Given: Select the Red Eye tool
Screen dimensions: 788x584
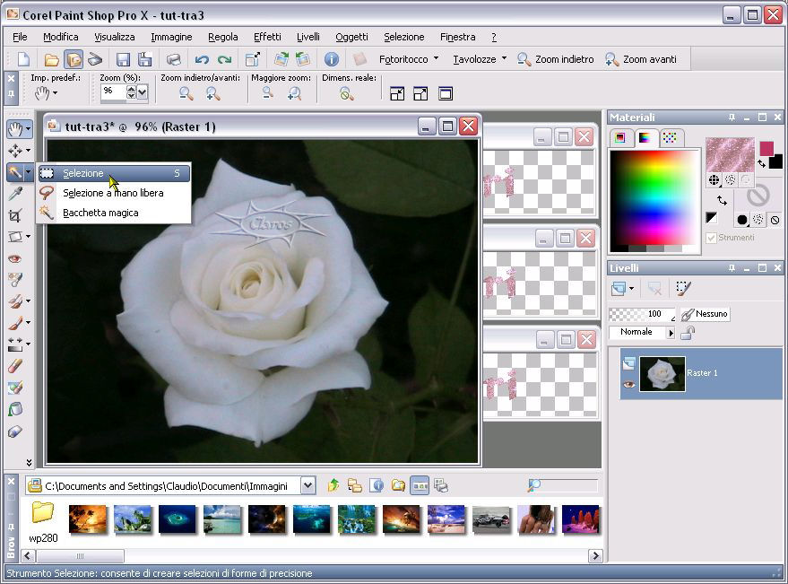Looking at the screenshot, I should coord(15,258).
